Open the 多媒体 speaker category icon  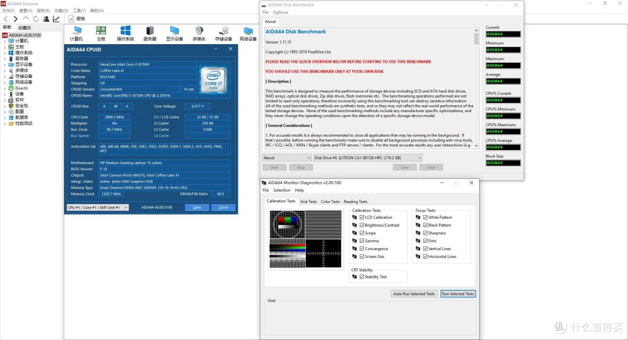pos(199,34)
